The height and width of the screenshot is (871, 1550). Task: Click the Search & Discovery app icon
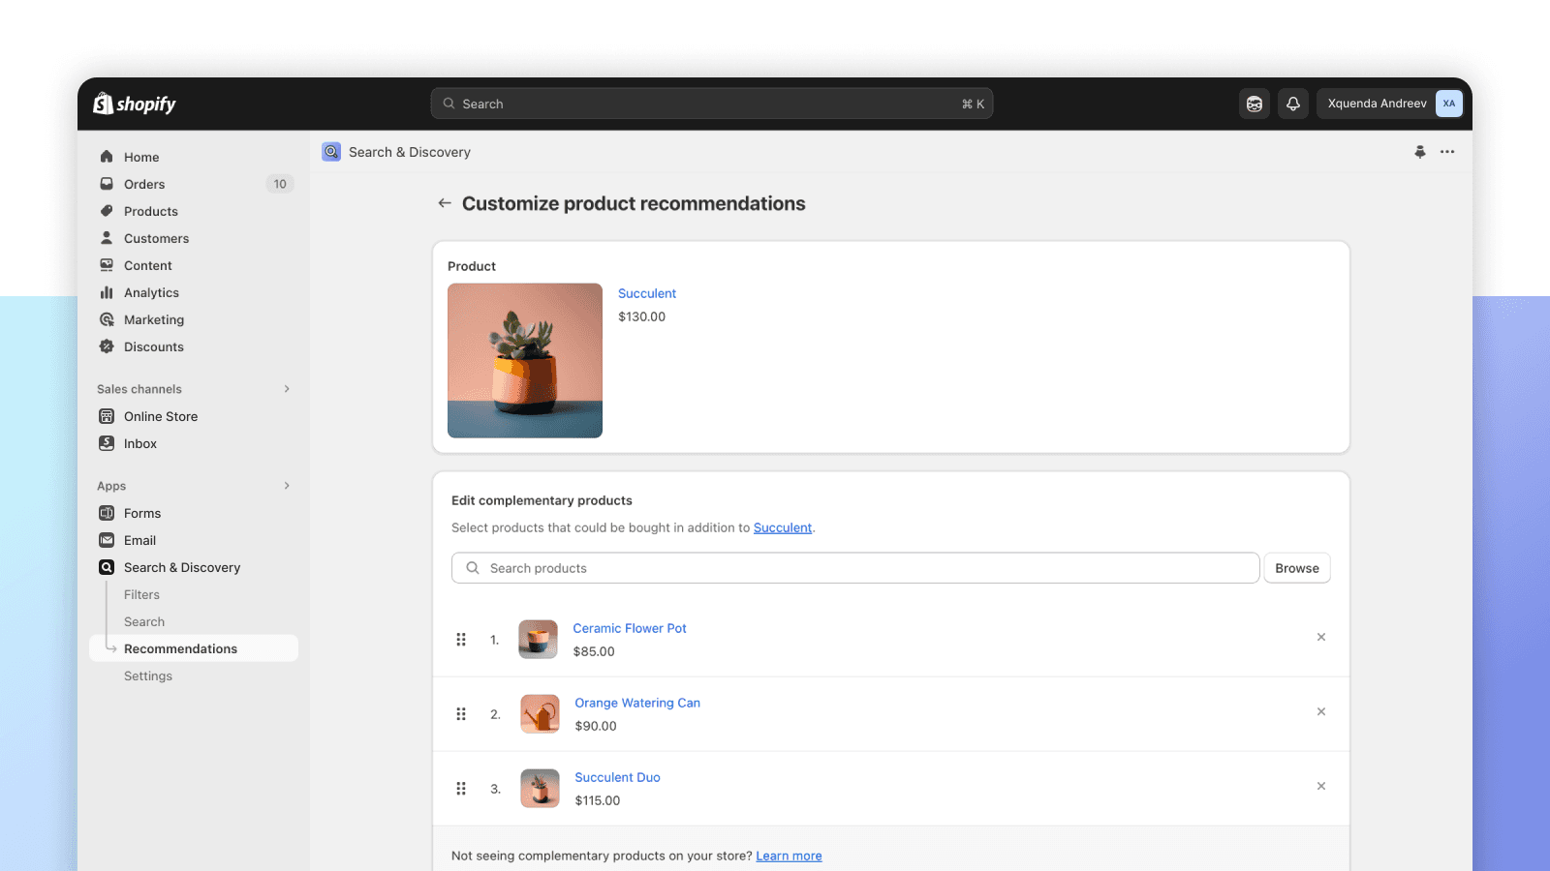coord(107,567)
